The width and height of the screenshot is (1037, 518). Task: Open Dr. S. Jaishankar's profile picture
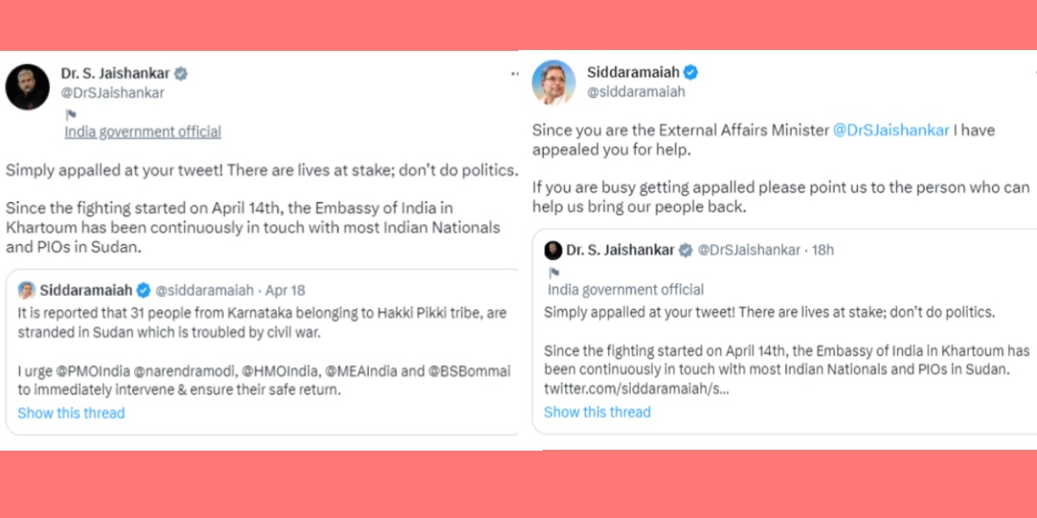pyautogui.click(x=27, y=86)
